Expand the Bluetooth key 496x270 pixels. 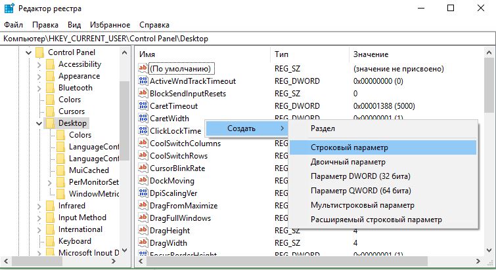click(39, 88)
